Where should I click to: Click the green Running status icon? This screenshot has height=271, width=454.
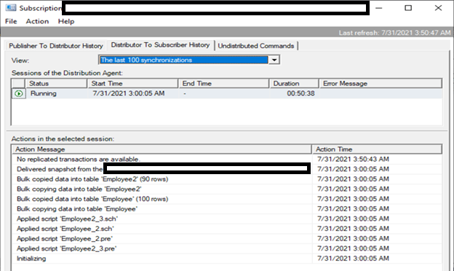click(18, 94)
